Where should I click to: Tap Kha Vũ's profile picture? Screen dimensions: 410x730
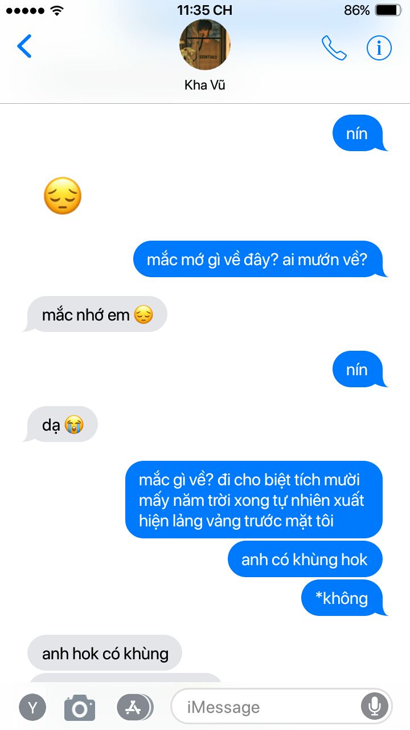(x=205, y=44)
